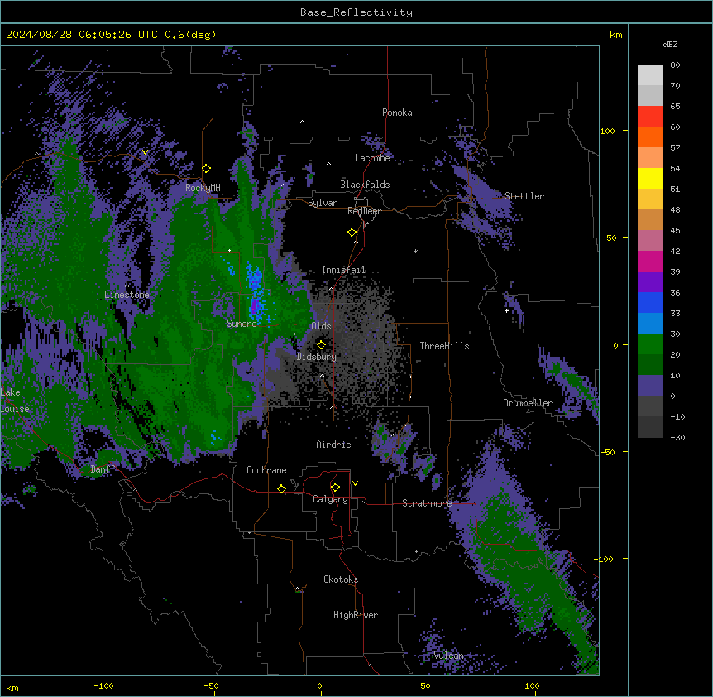Pick the orange 57-60 dBZ legend swatch
The height and width of the screenshot is (697, 713).
(x=650, y=137)
